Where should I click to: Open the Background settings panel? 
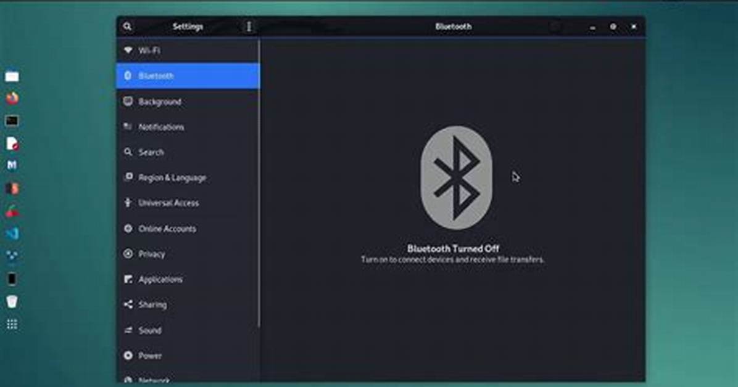pyautogui.click(x=188, y=101)
